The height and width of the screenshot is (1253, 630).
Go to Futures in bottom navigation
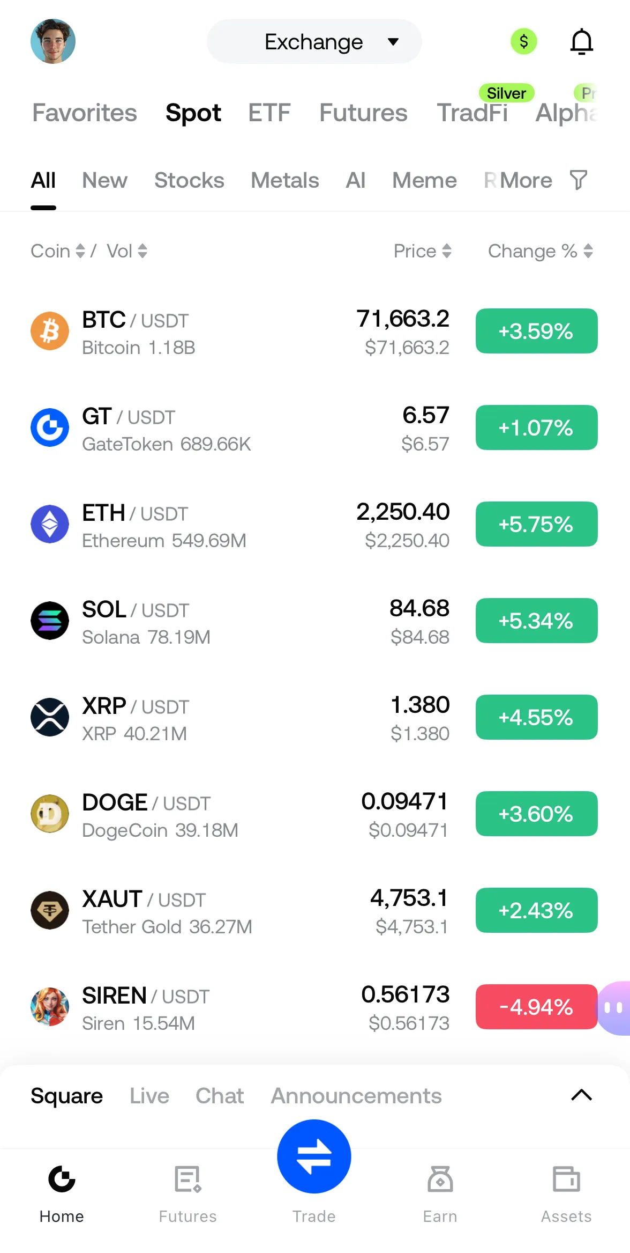(x=187, y=1191)
